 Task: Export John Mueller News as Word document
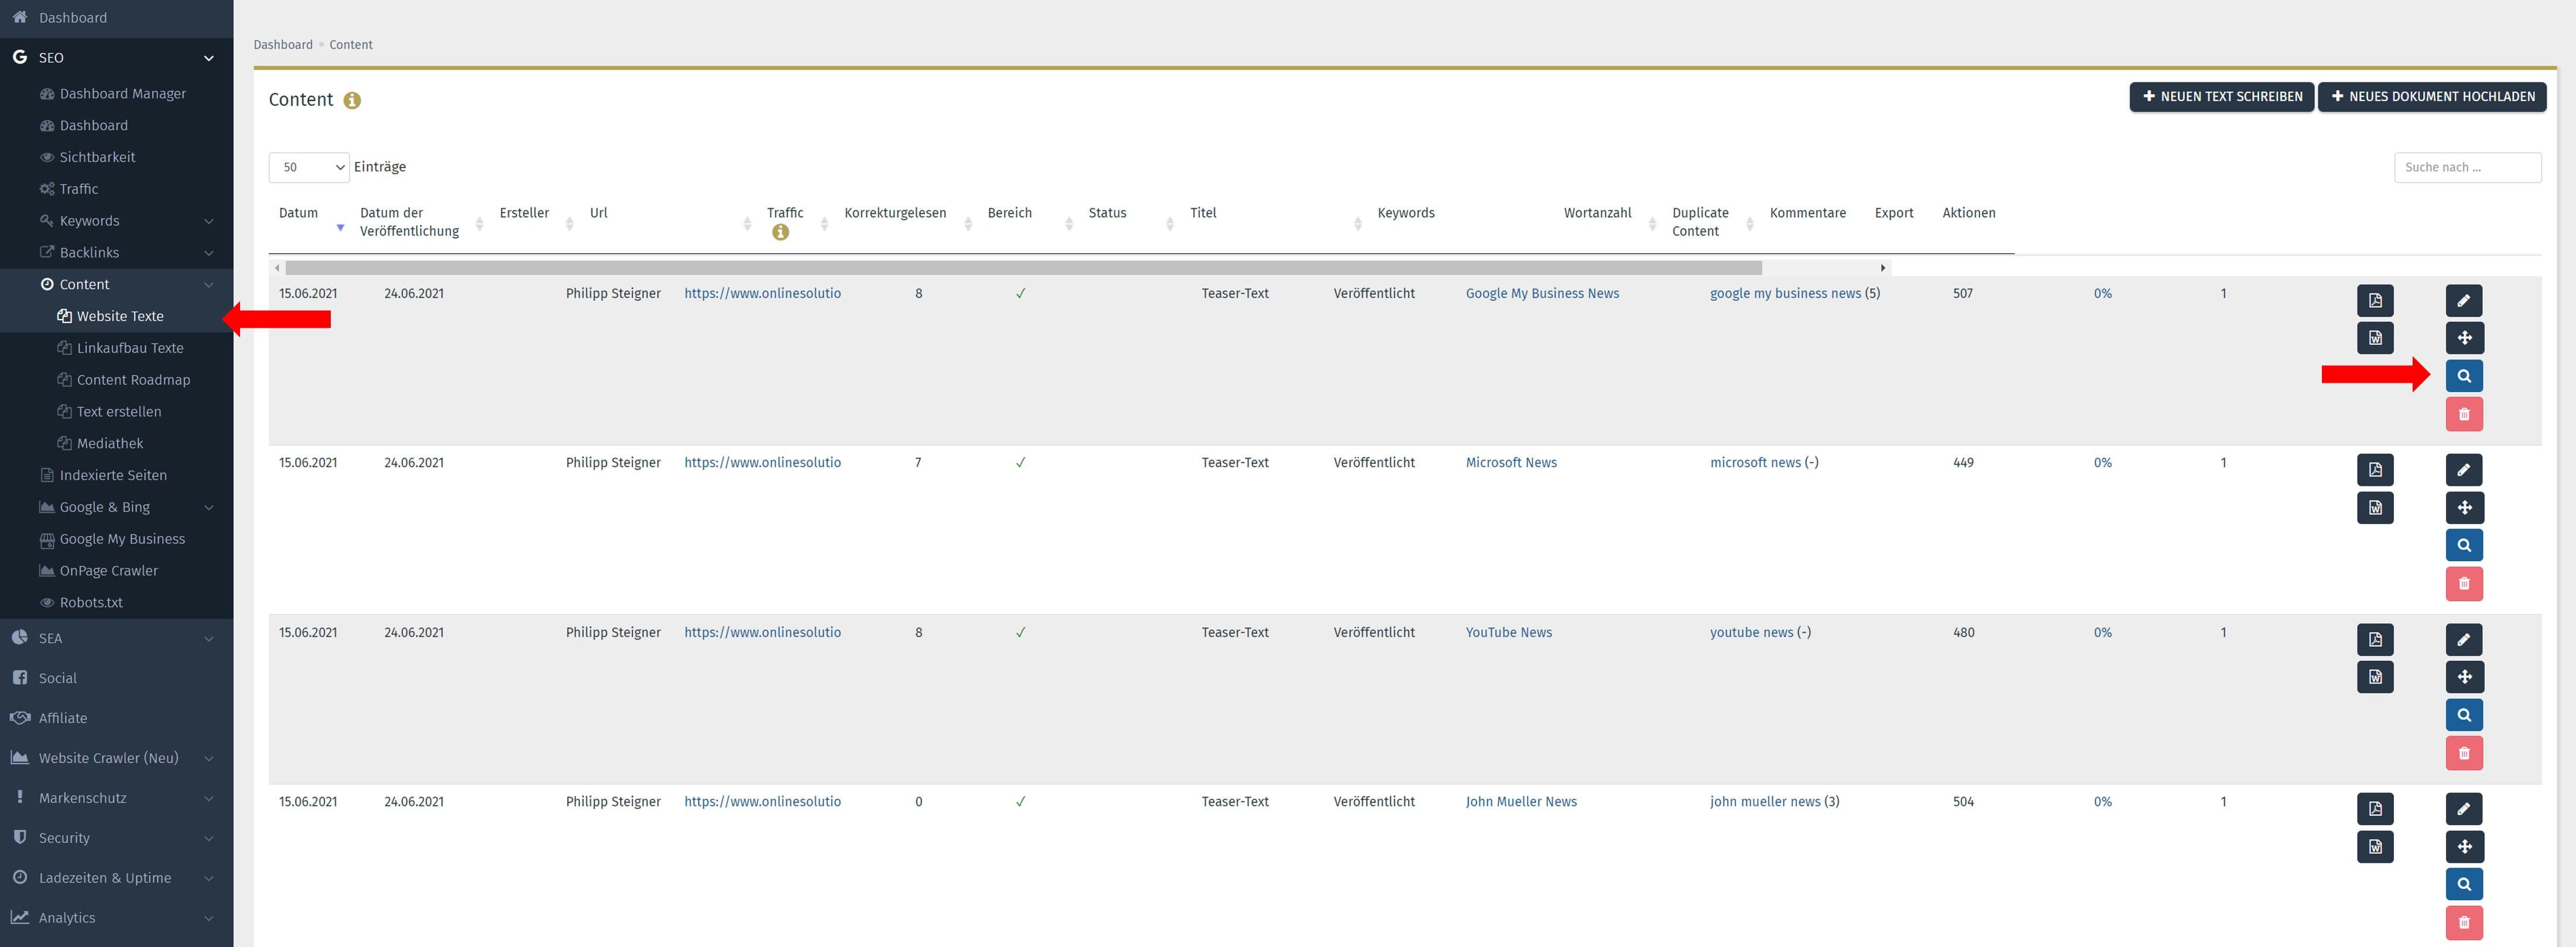tap(2375, 846)
